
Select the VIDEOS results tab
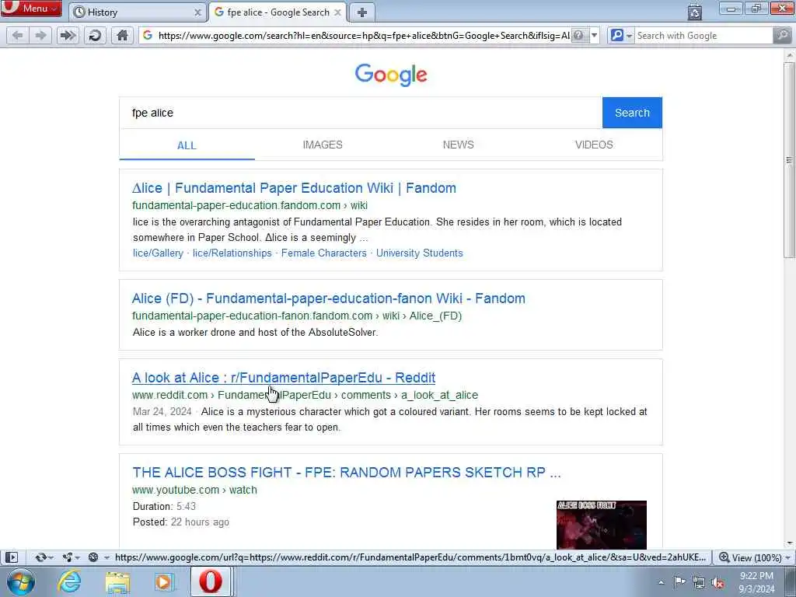pyautogui.click(x=594, y=145)
